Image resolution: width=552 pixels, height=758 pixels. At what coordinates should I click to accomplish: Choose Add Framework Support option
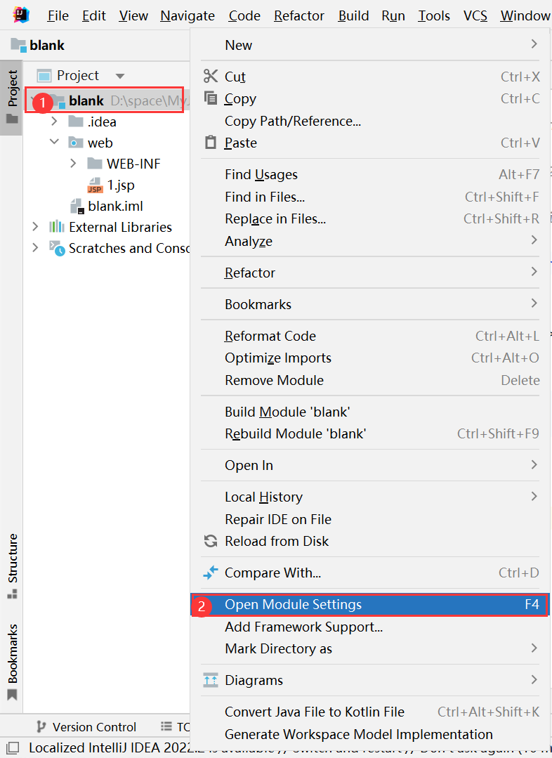303,627
